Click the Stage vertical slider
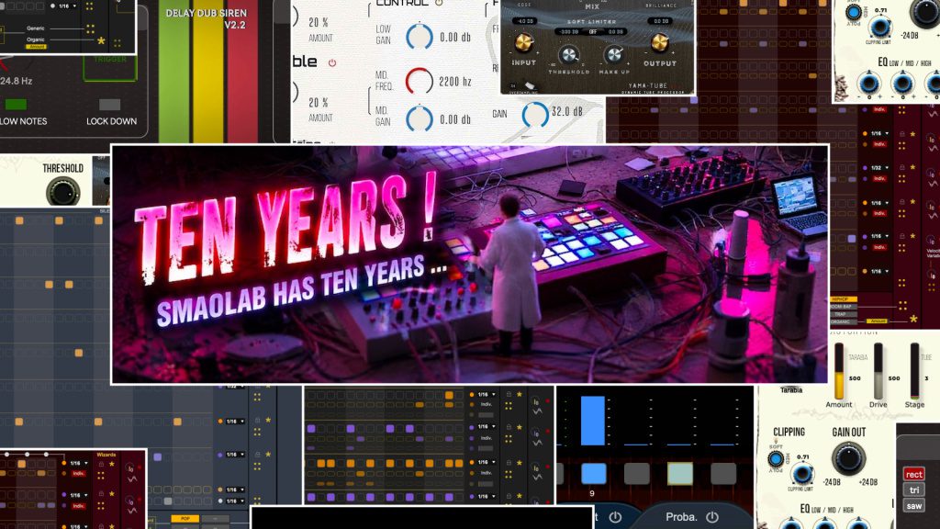Screen dimensions: 940x529 914,371
